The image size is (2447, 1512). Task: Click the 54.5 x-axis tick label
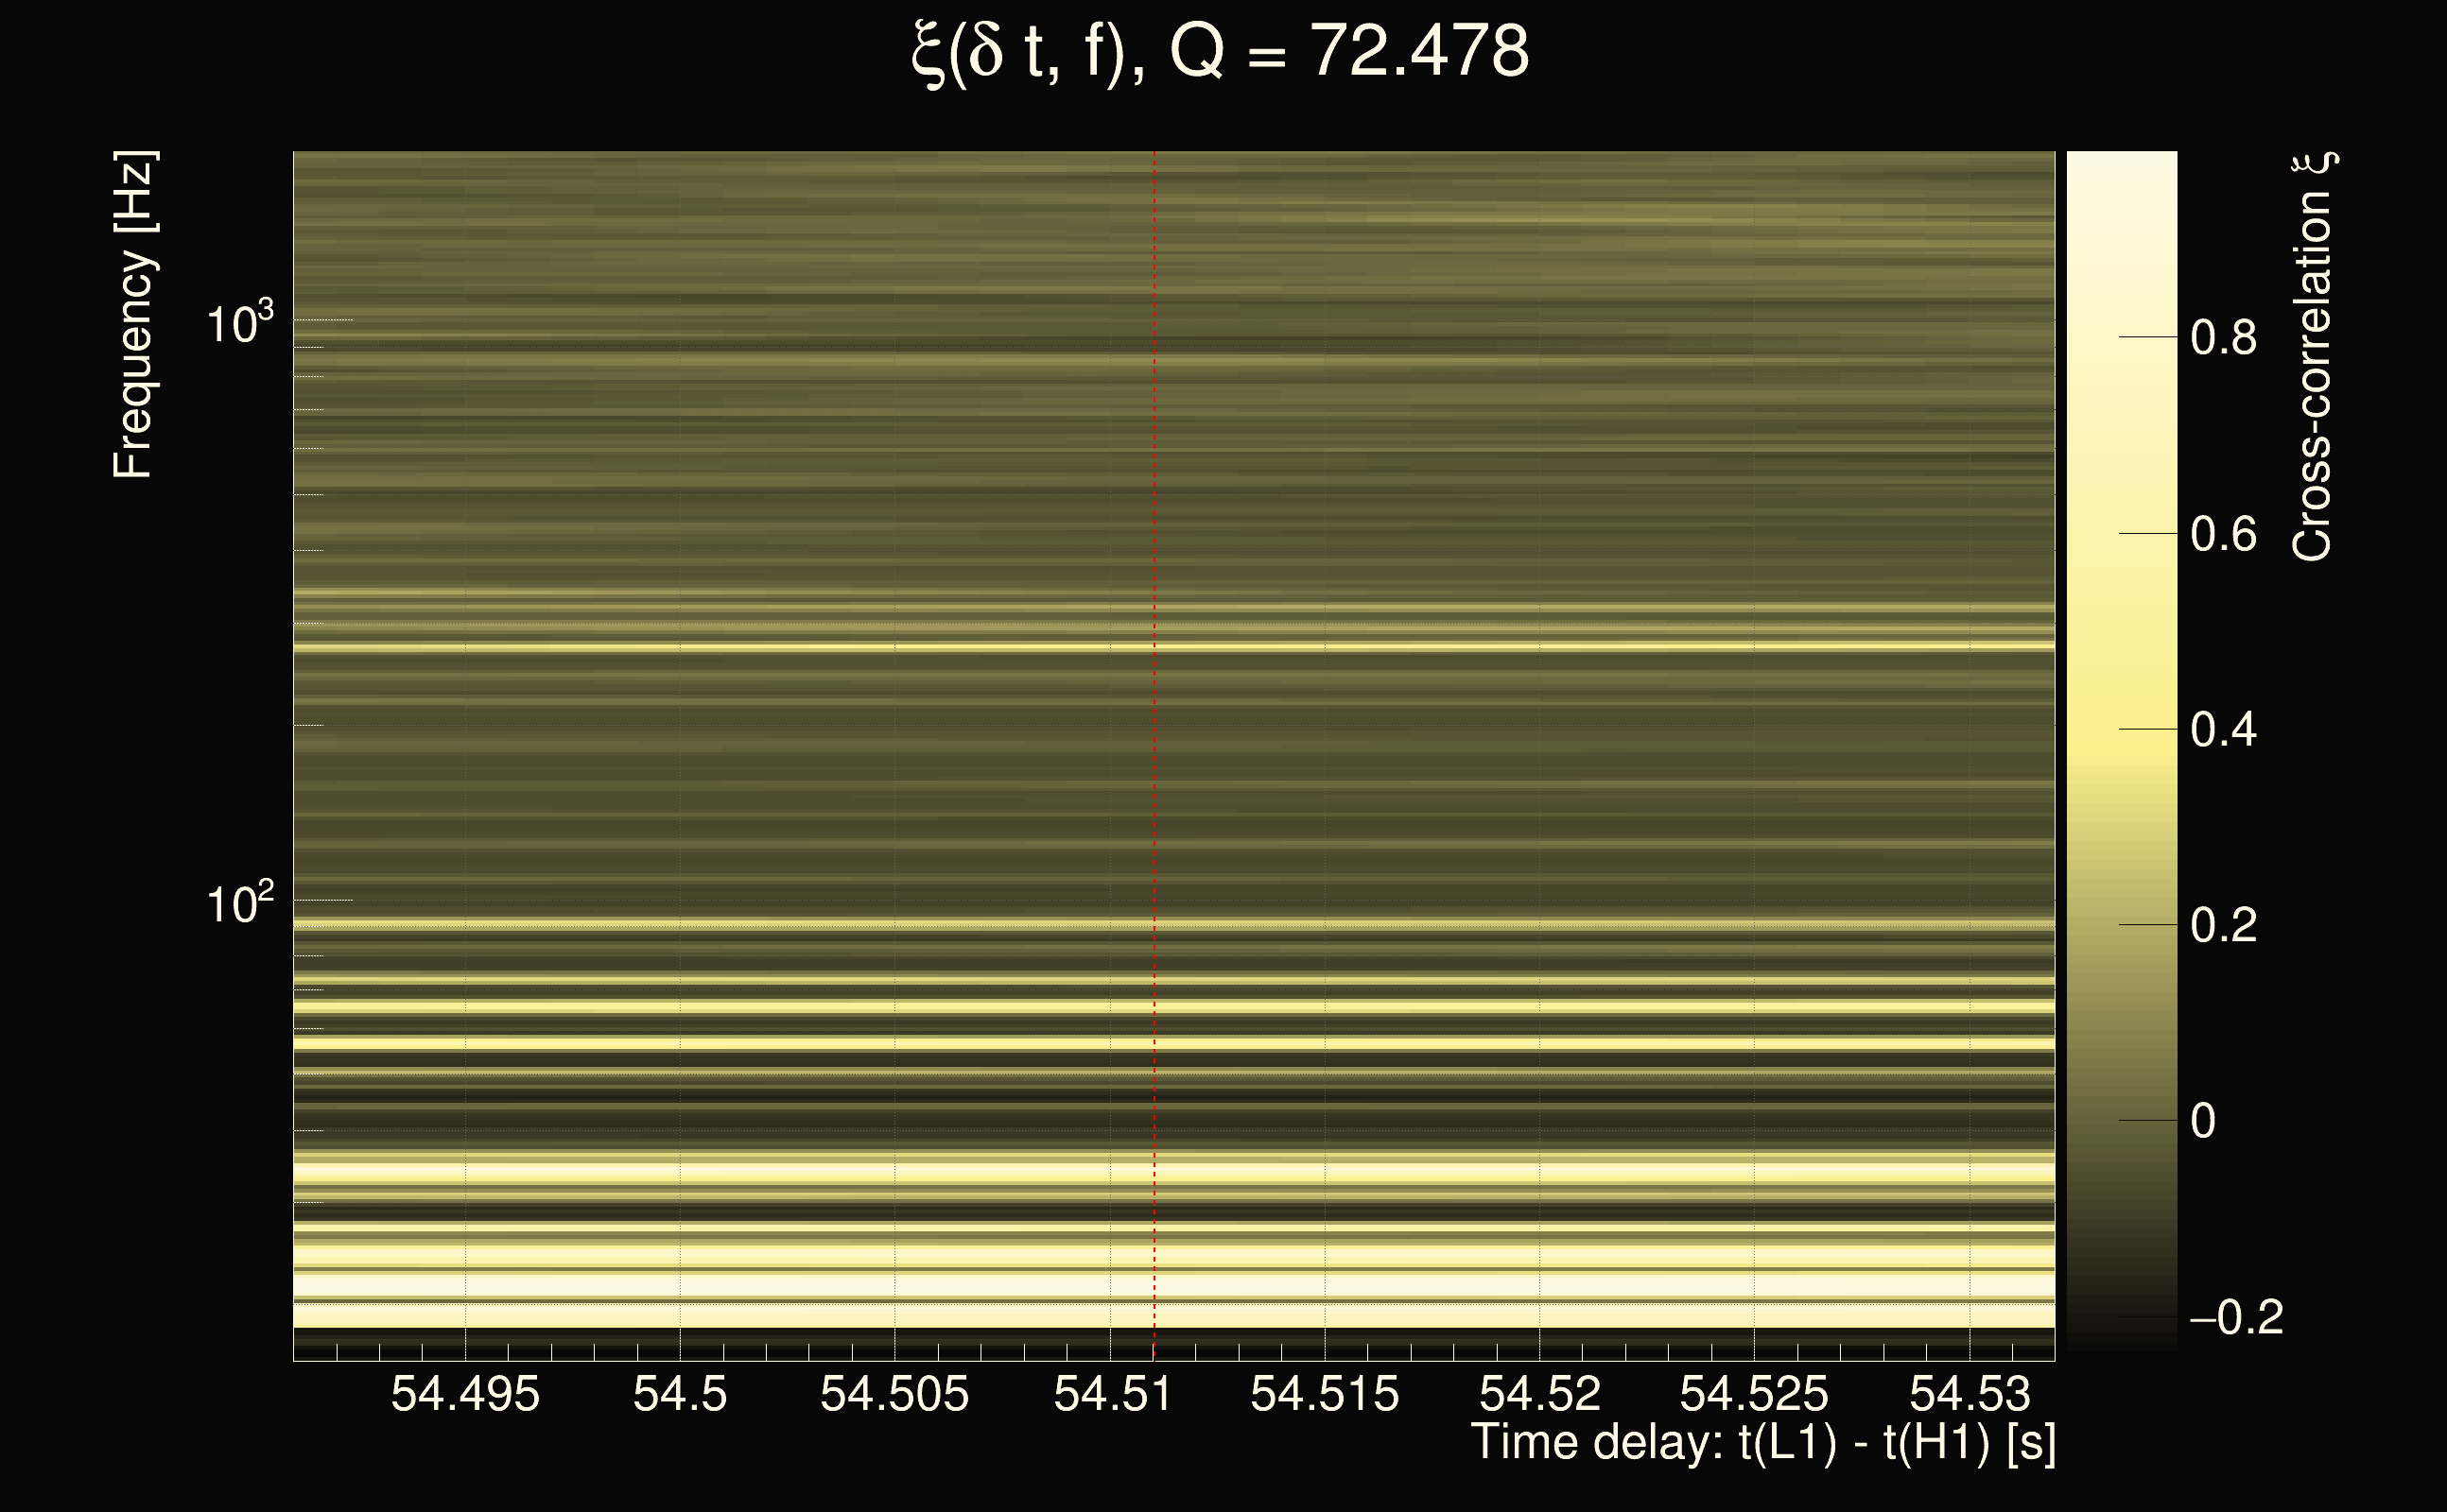[x=680, y=1394]
